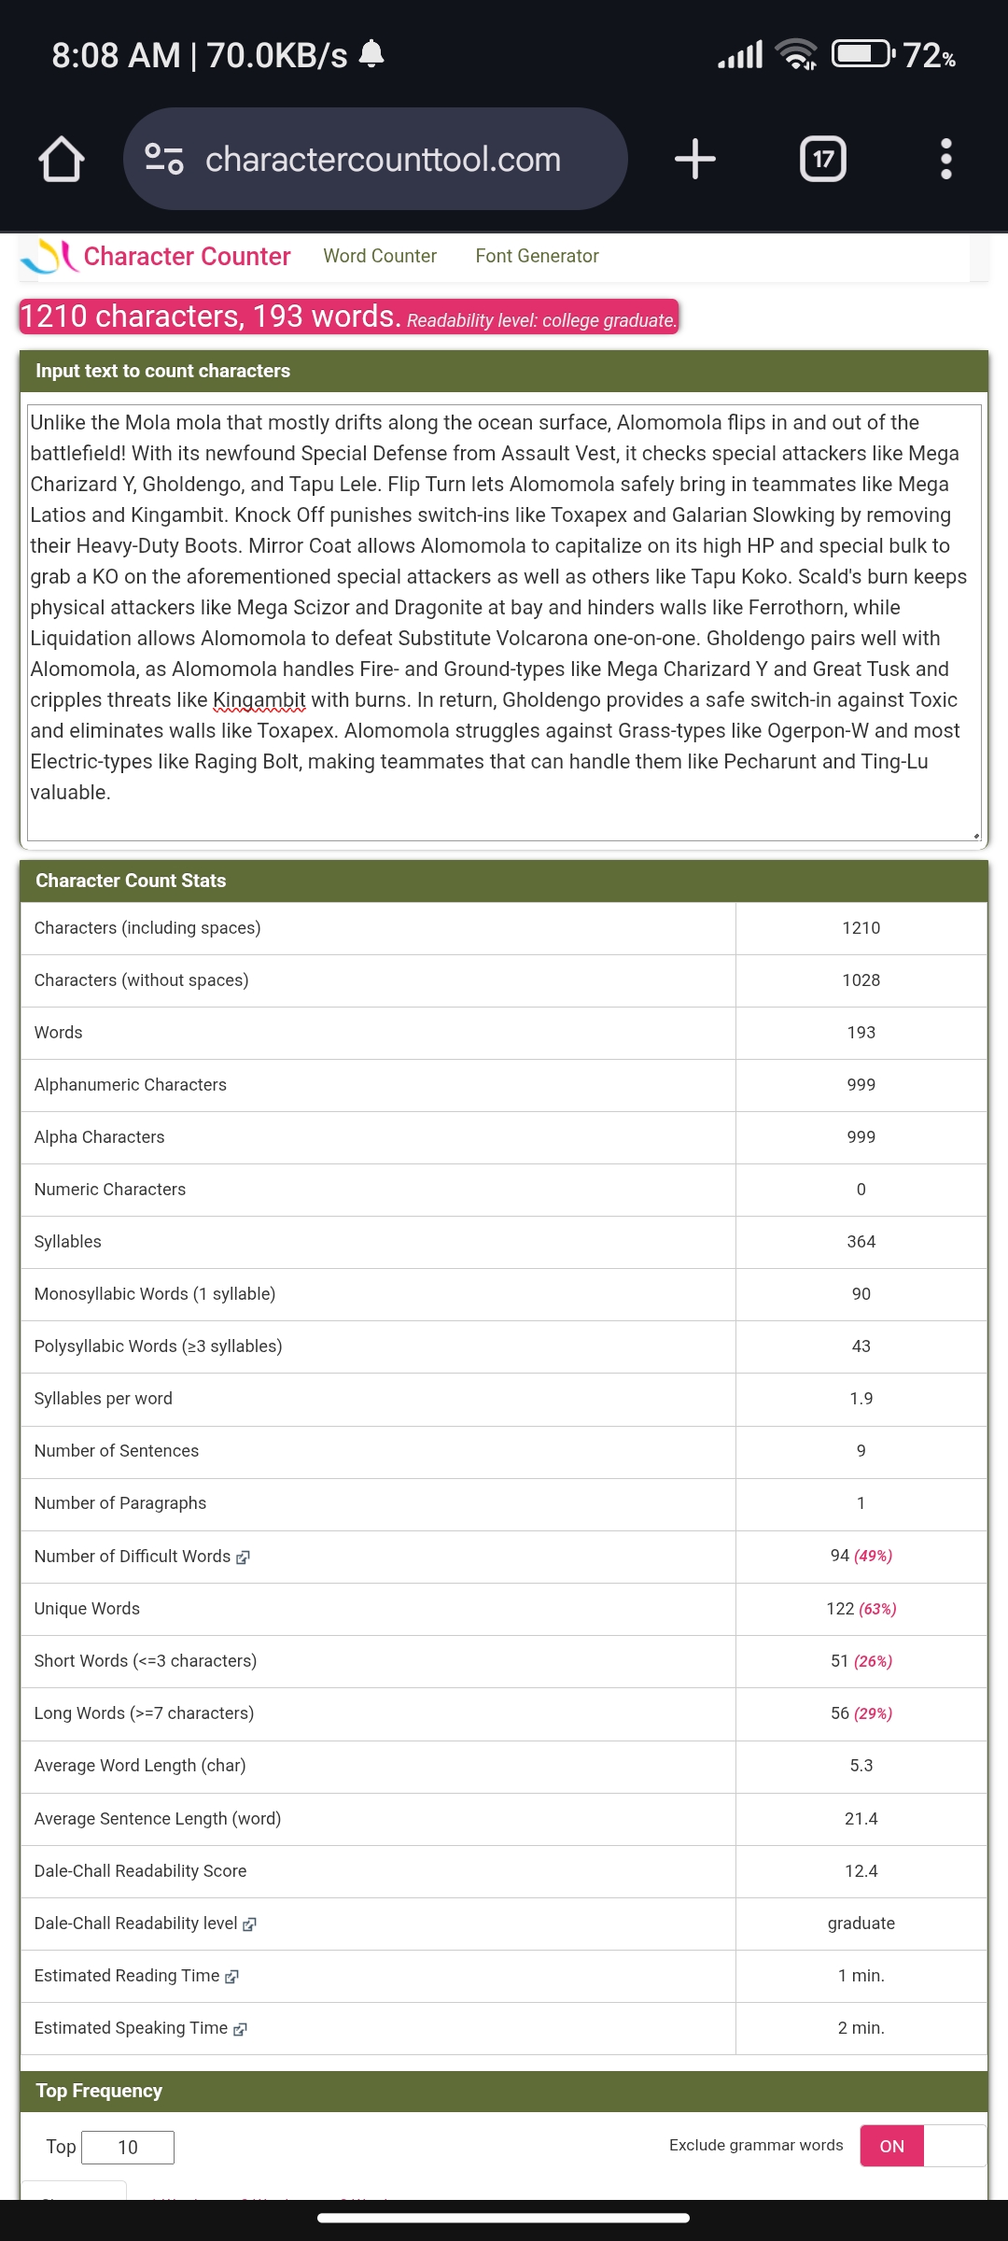Click the pink character count summary banner
1008x2241 pixels.
pos(348,317)
